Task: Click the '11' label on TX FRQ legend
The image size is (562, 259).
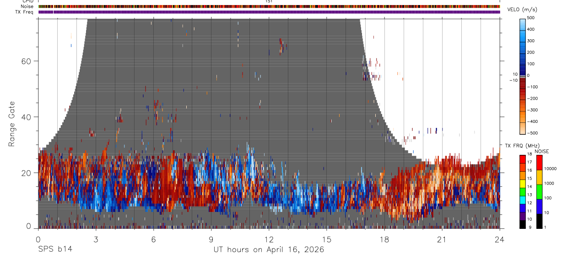Action: (530, 211)
